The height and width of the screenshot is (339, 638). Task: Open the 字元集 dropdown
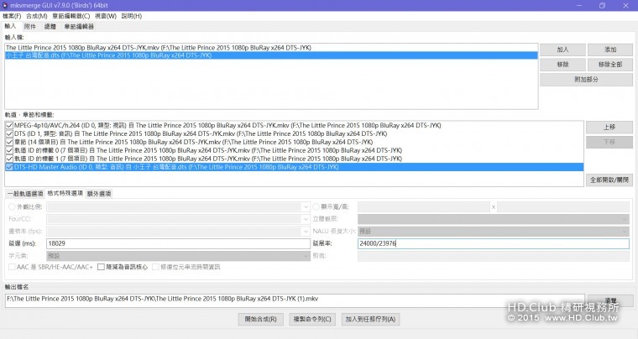click(178, 256)
